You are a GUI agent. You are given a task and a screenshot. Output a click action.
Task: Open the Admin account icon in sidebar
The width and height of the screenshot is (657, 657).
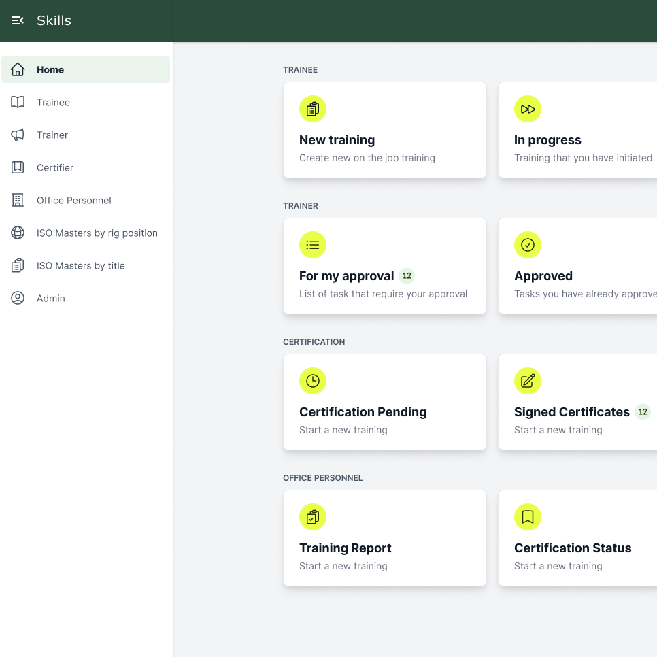point(18,298)
